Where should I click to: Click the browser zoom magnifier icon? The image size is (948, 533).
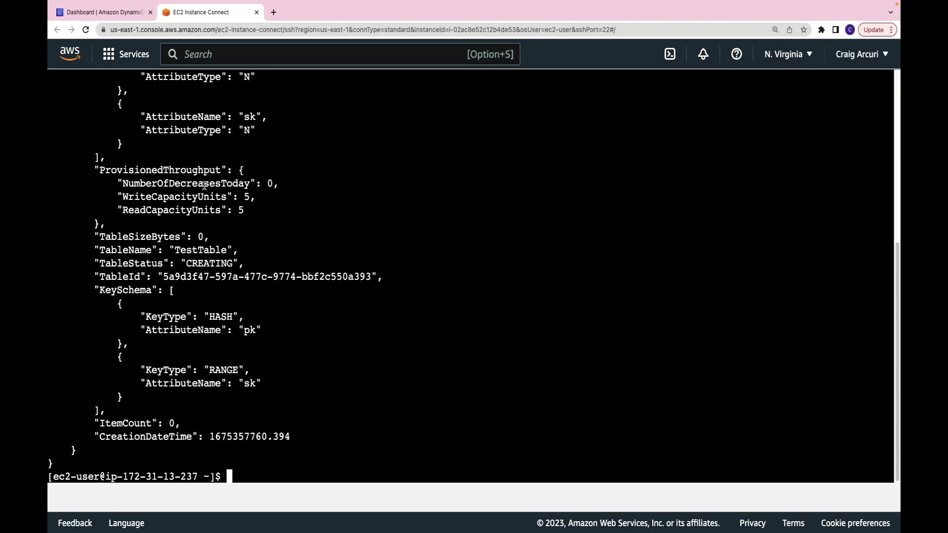[x=775, y=30]
